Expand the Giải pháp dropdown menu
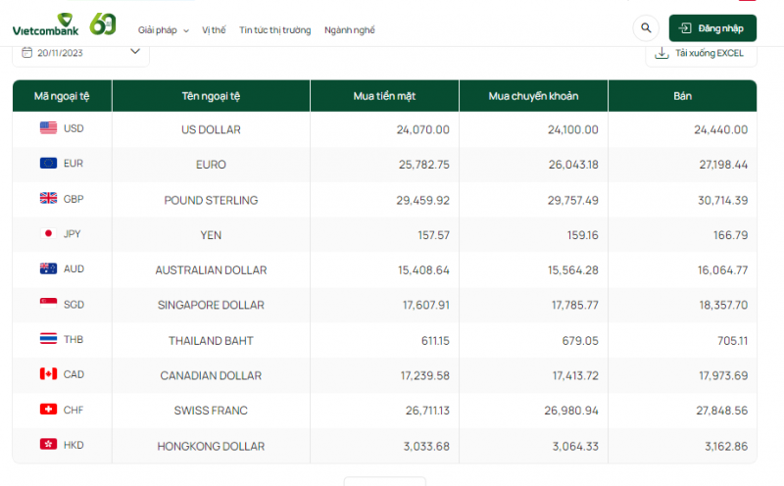The height and width of the screenshot is (486, 784). (163, 30)
